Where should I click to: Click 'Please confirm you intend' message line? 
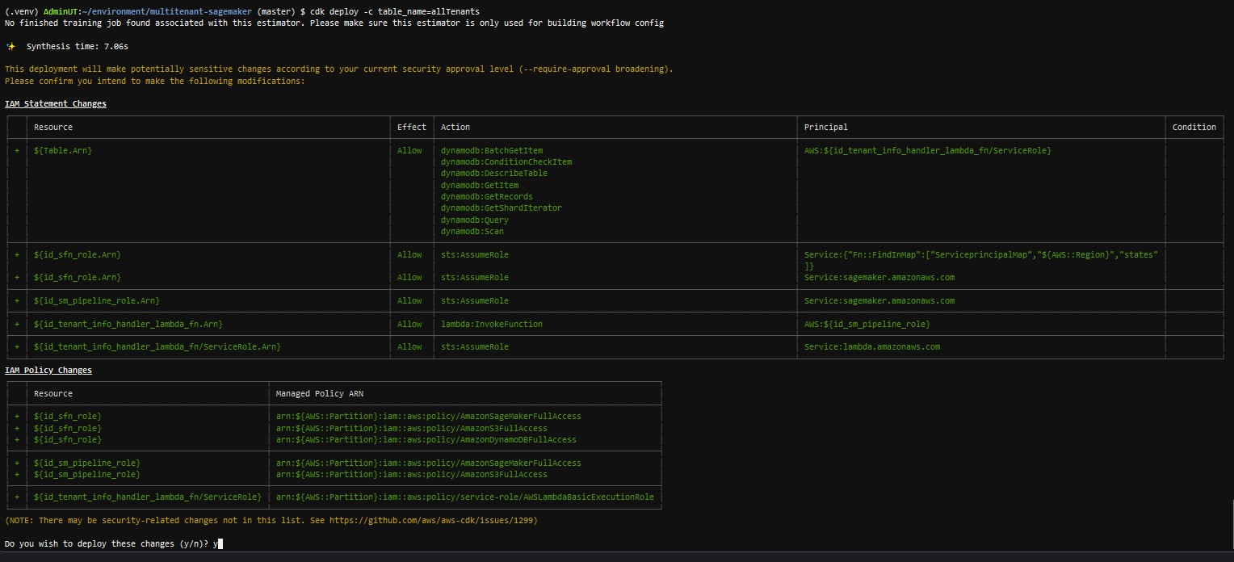pyautogui.click(x=155, y=82)
